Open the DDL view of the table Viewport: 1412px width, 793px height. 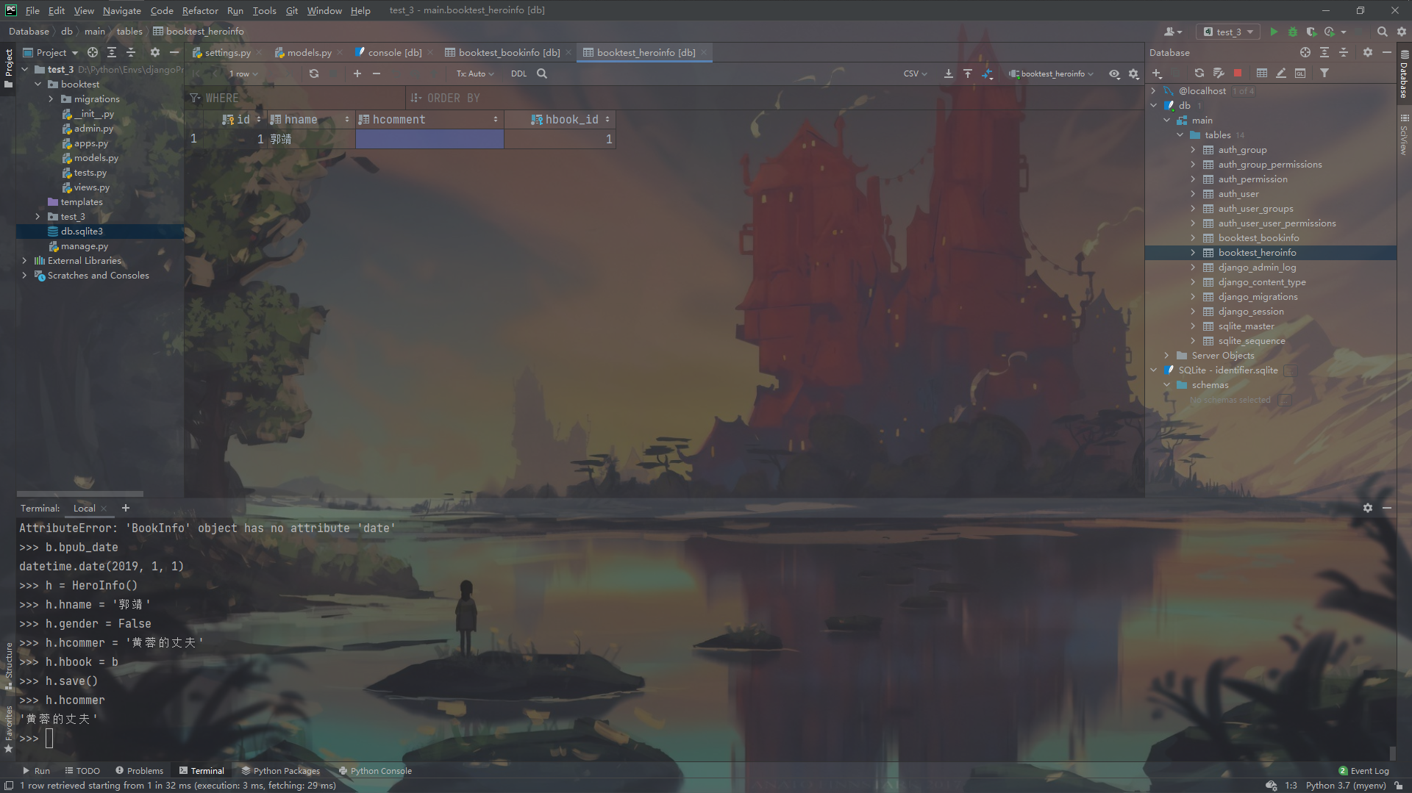(518, 73)
